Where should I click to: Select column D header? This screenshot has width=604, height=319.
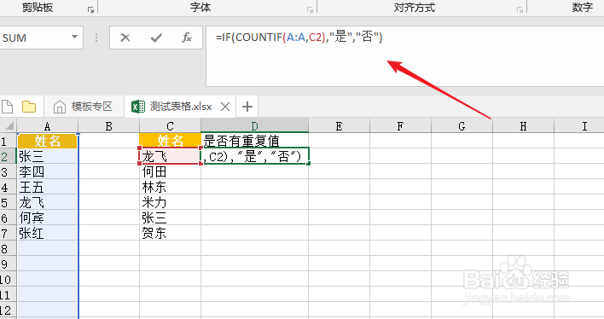[254, 126]
